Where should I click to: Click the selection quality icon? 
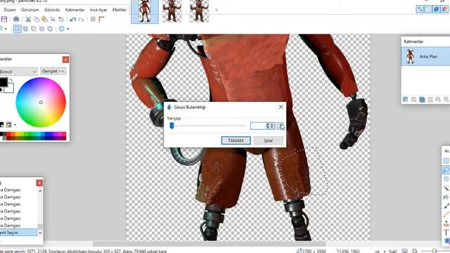coord(61,29)
